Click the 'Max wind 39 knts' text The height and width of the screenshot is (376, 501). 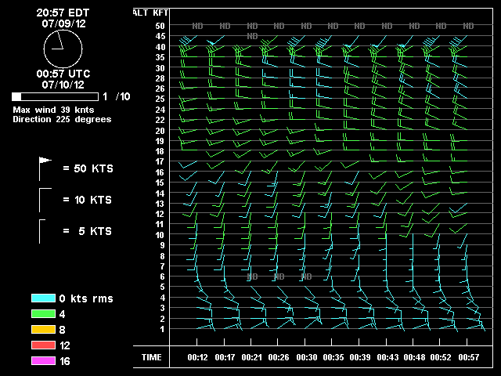click(53, 110)
